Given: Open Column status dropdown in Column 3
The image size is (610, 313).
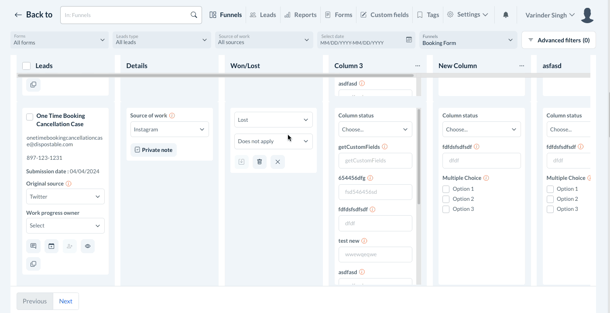Looking at the screenshot, I should [375, 129].
